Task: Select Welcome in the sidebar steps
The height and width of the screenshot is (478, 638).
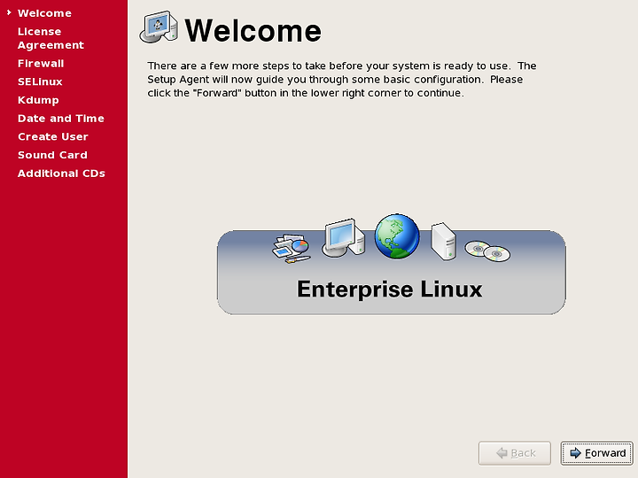Action: pyautogui.click(x=44, y=13)
